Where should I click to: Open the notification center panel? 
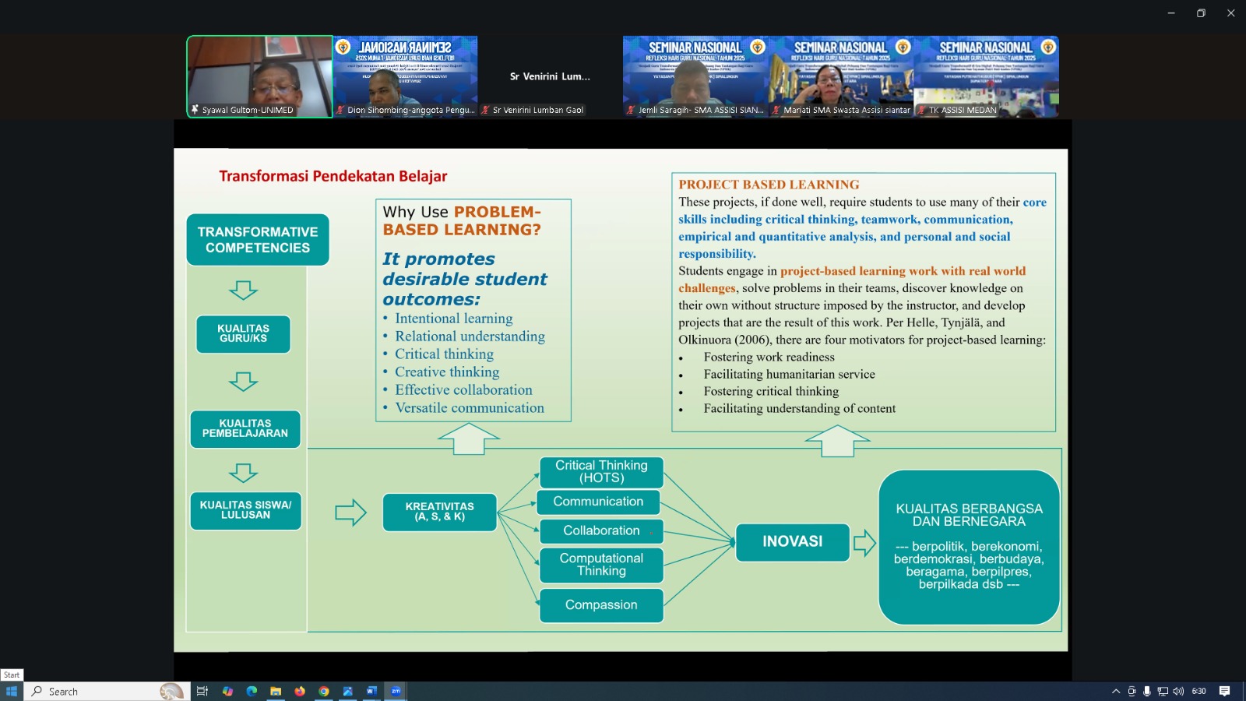(x=1224, y=691)
